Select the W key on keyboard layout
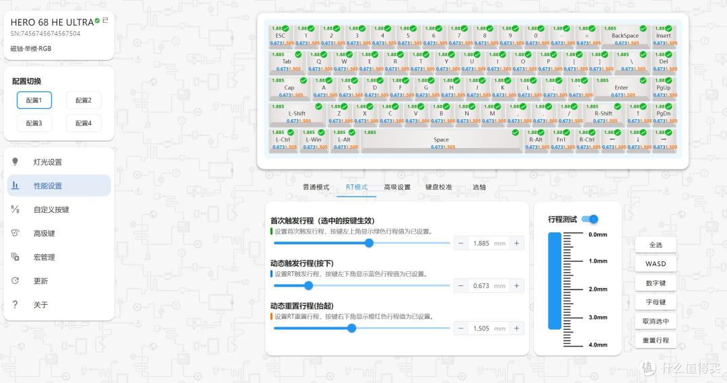The image size is (727, 383). pyautogui.click(x=344, y=62)
